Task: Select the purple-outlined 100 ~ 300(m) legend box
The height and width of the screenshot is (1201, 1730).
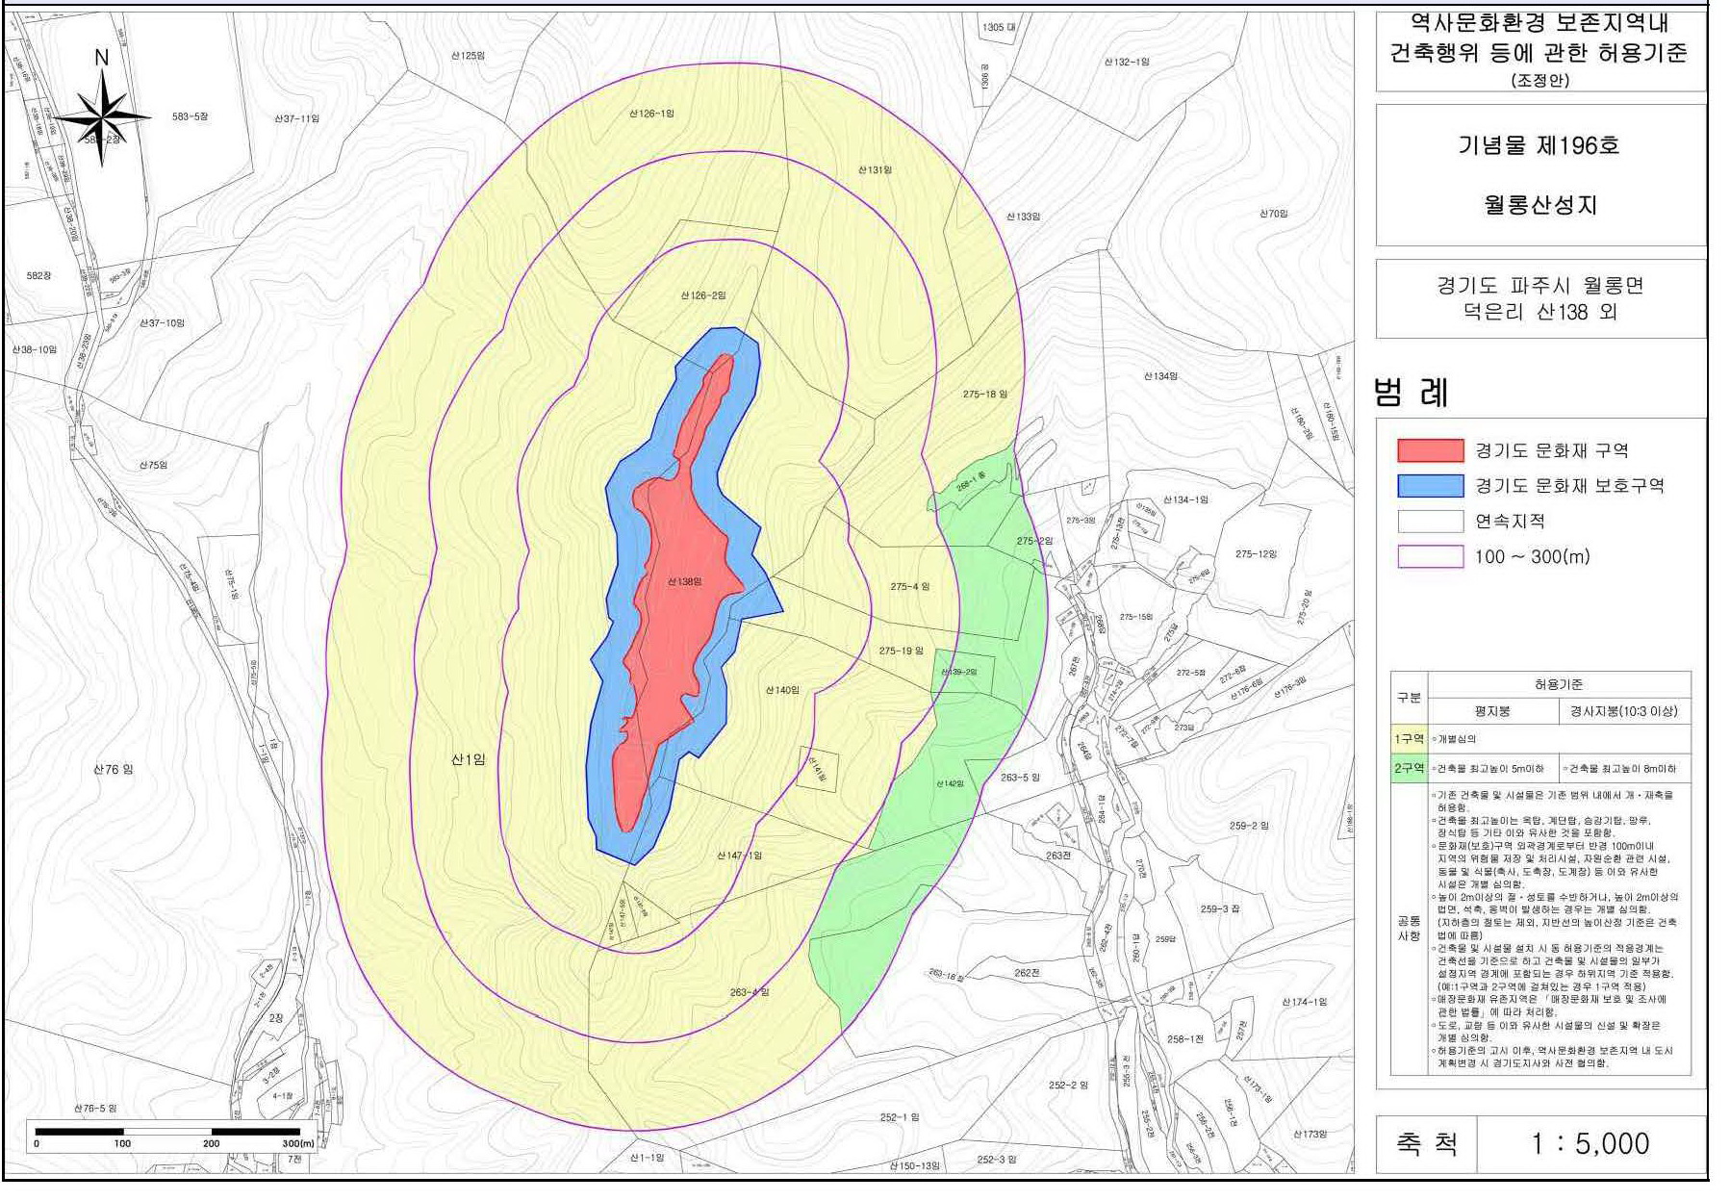Action: (x=1430, y=557)
